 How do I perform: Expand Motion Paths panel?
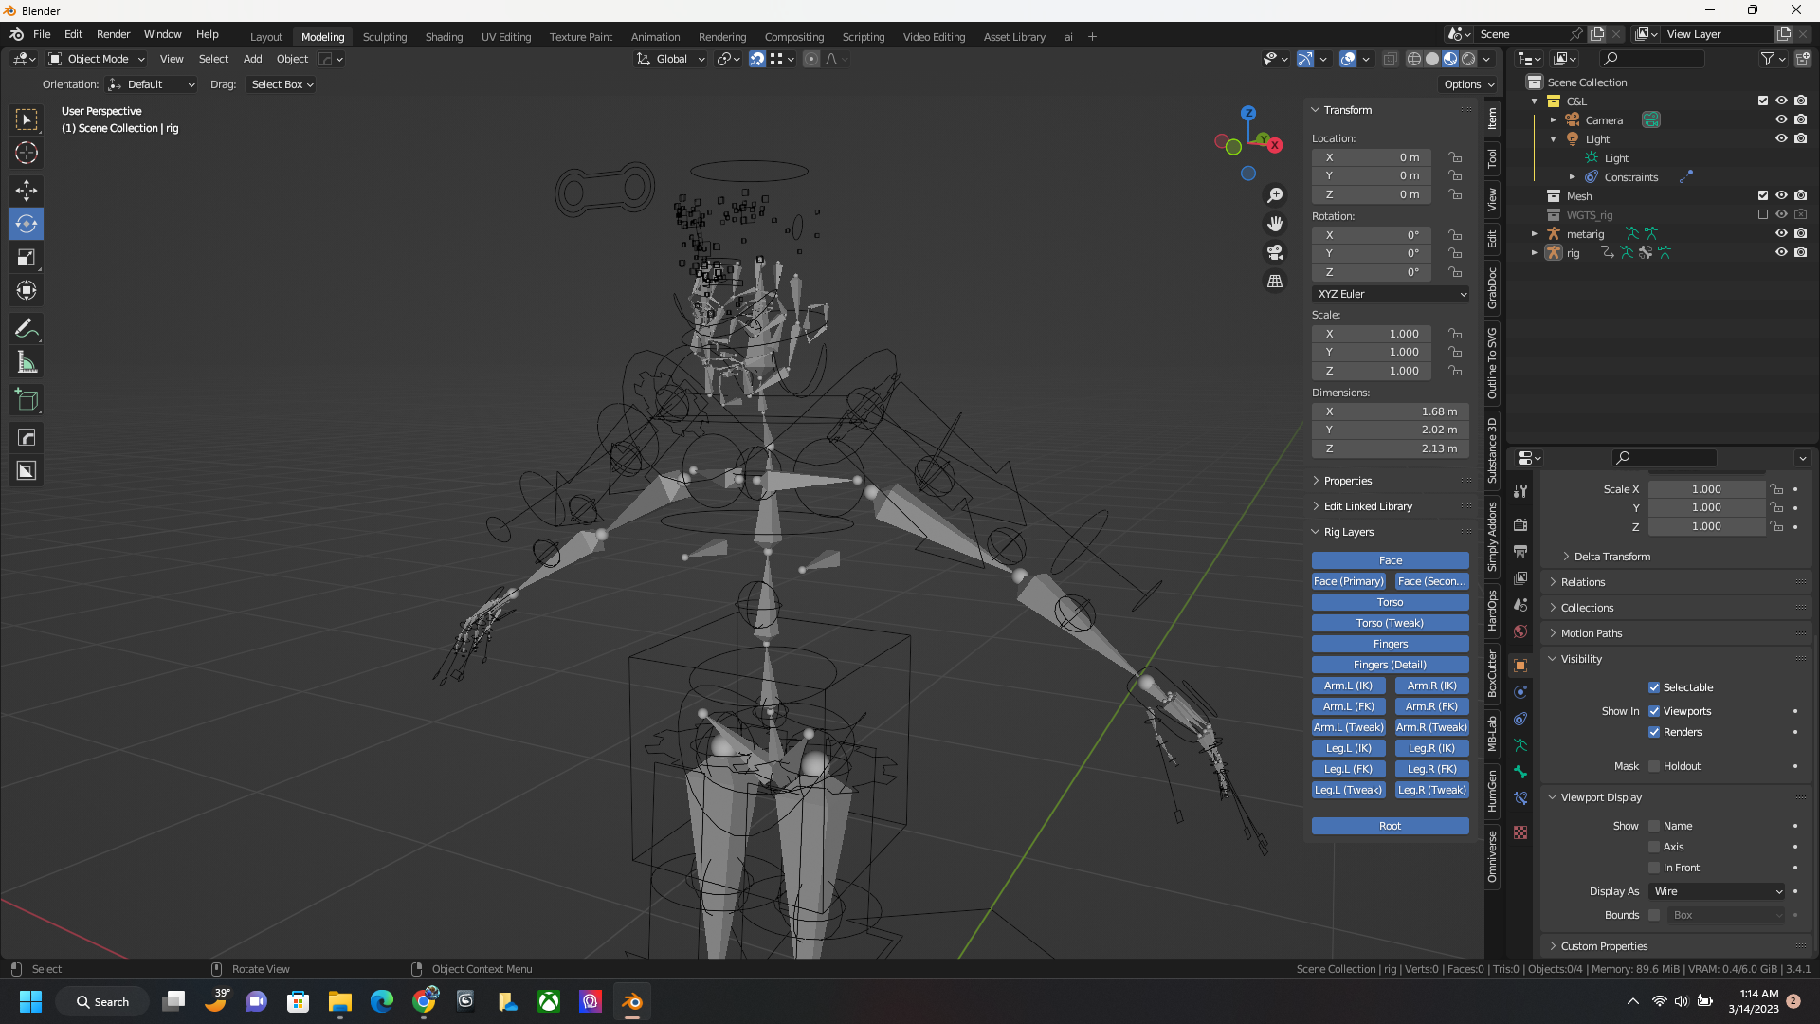1591,633
